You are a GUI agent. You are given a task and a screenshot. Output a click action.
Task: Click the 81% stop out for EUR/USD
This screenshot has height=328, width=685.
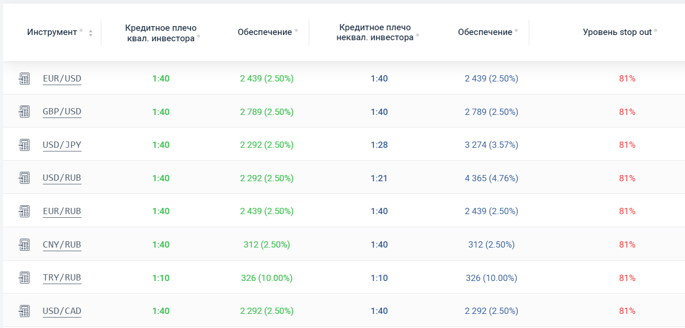click(627, 78)
